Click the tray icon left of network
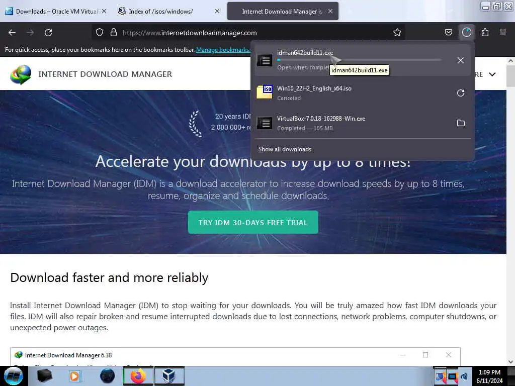The image size is (515, 386). coord(441,377)
